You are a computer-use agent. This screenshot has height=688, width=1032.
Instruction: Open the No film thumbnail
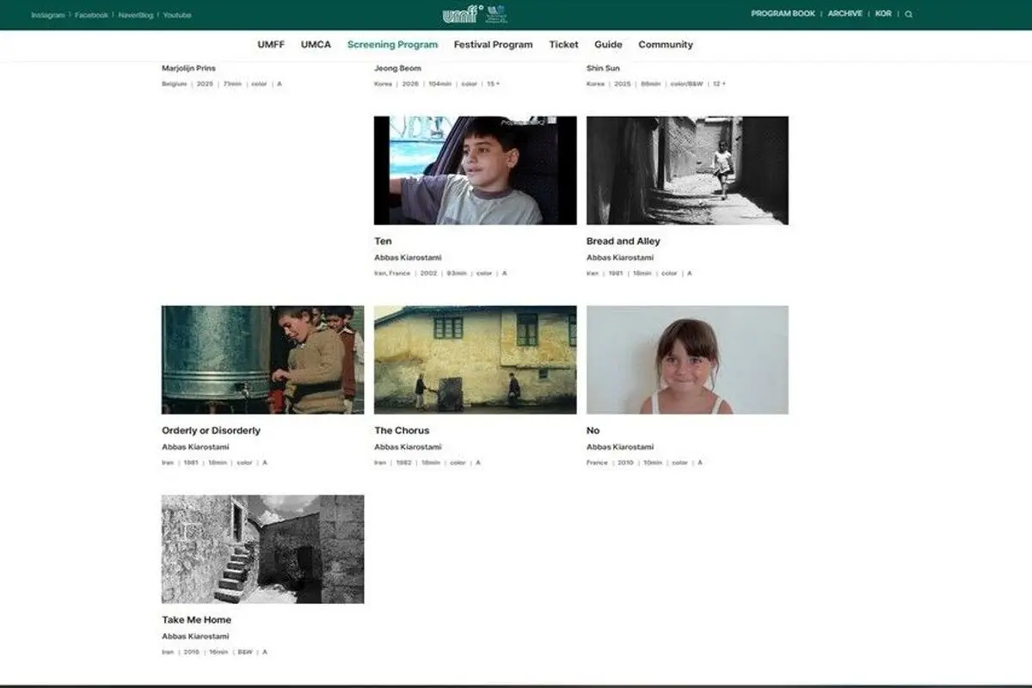point(687,359)
